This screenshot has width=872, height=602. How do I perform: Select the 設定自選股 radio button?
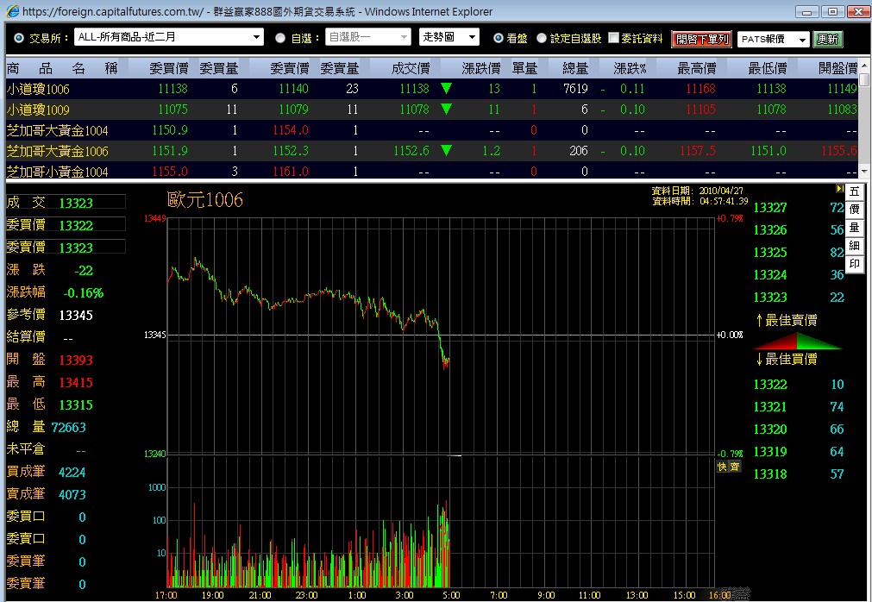(542, 38)
